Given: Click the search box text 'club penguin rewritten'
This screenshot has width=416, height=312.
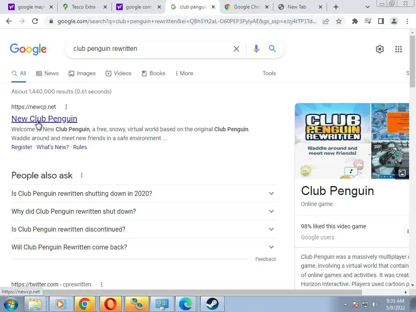Looking at the screenshot, I should (x=105, y=49).
